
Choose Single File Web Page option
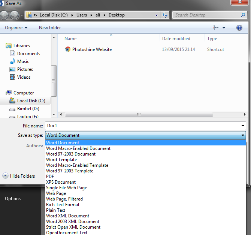(145, 187)
